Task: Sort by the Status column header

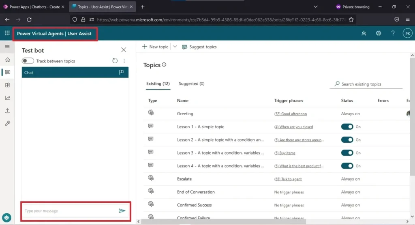Action: [347, 101]
